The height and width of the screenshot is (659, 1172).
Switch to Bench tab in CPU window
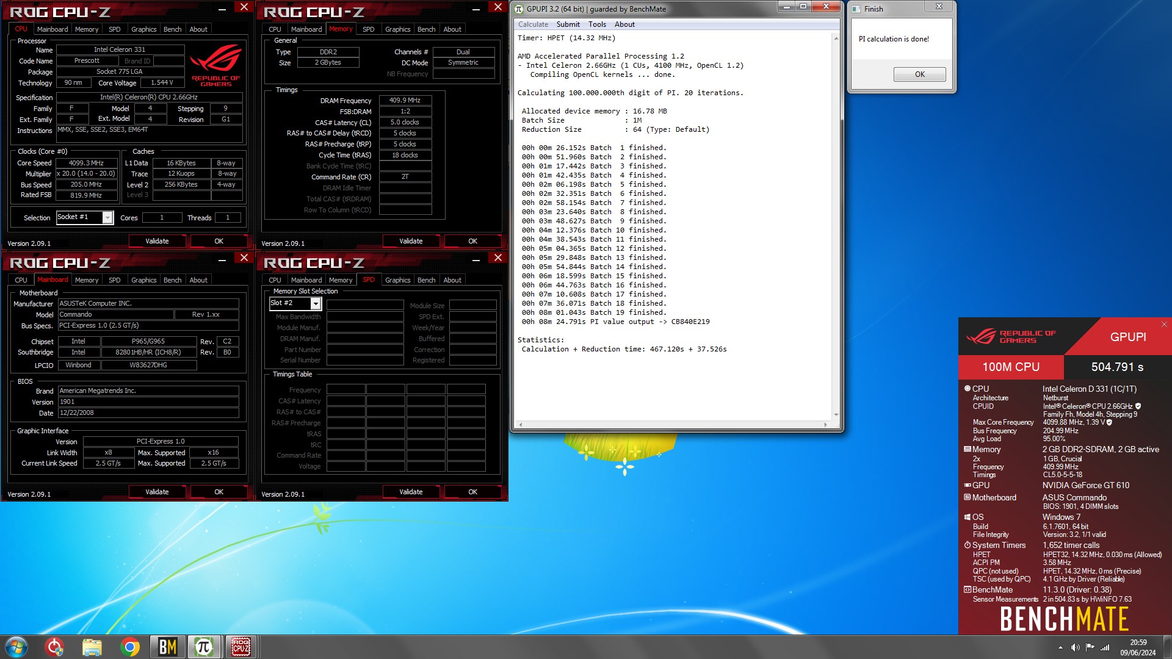click(x=172, y=29)
